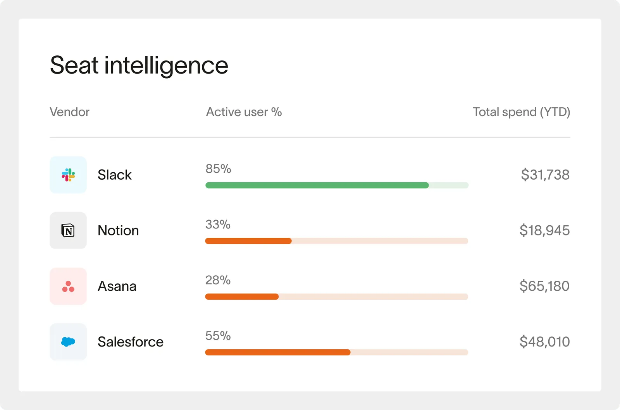620x410 pixels.
Task: Click Asana's $65,180 spend amount
Action: coord(544,286)
